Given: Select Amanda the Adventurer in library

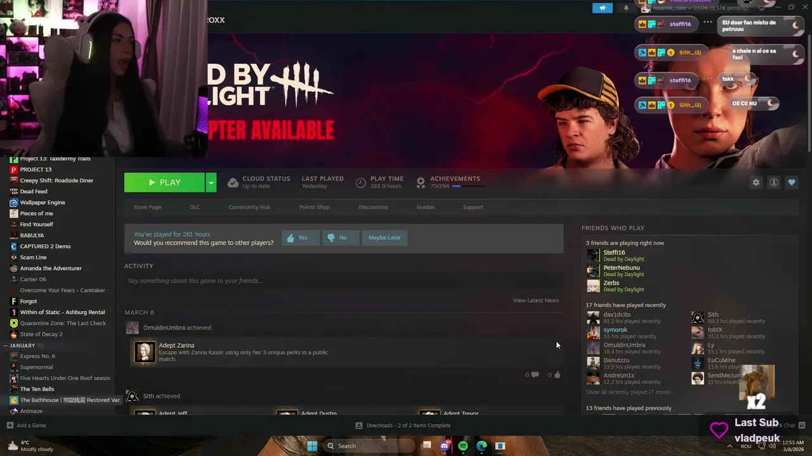Looking at the screenshot, I should pyautogui.click(x=51, y=269).
